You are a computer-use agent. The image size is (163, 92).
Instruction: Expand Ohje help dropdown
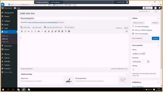pyautogui.click(x=156, y=11)
